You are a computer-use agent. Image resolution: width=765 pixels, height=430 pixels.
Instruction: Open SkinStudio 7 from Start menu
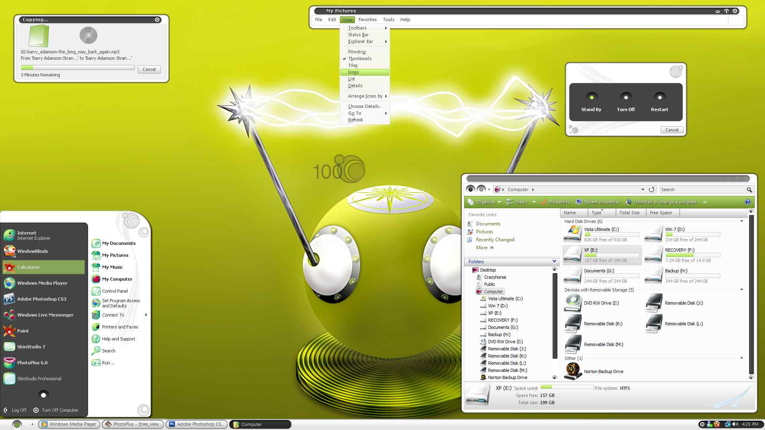(x=43, y=347)
